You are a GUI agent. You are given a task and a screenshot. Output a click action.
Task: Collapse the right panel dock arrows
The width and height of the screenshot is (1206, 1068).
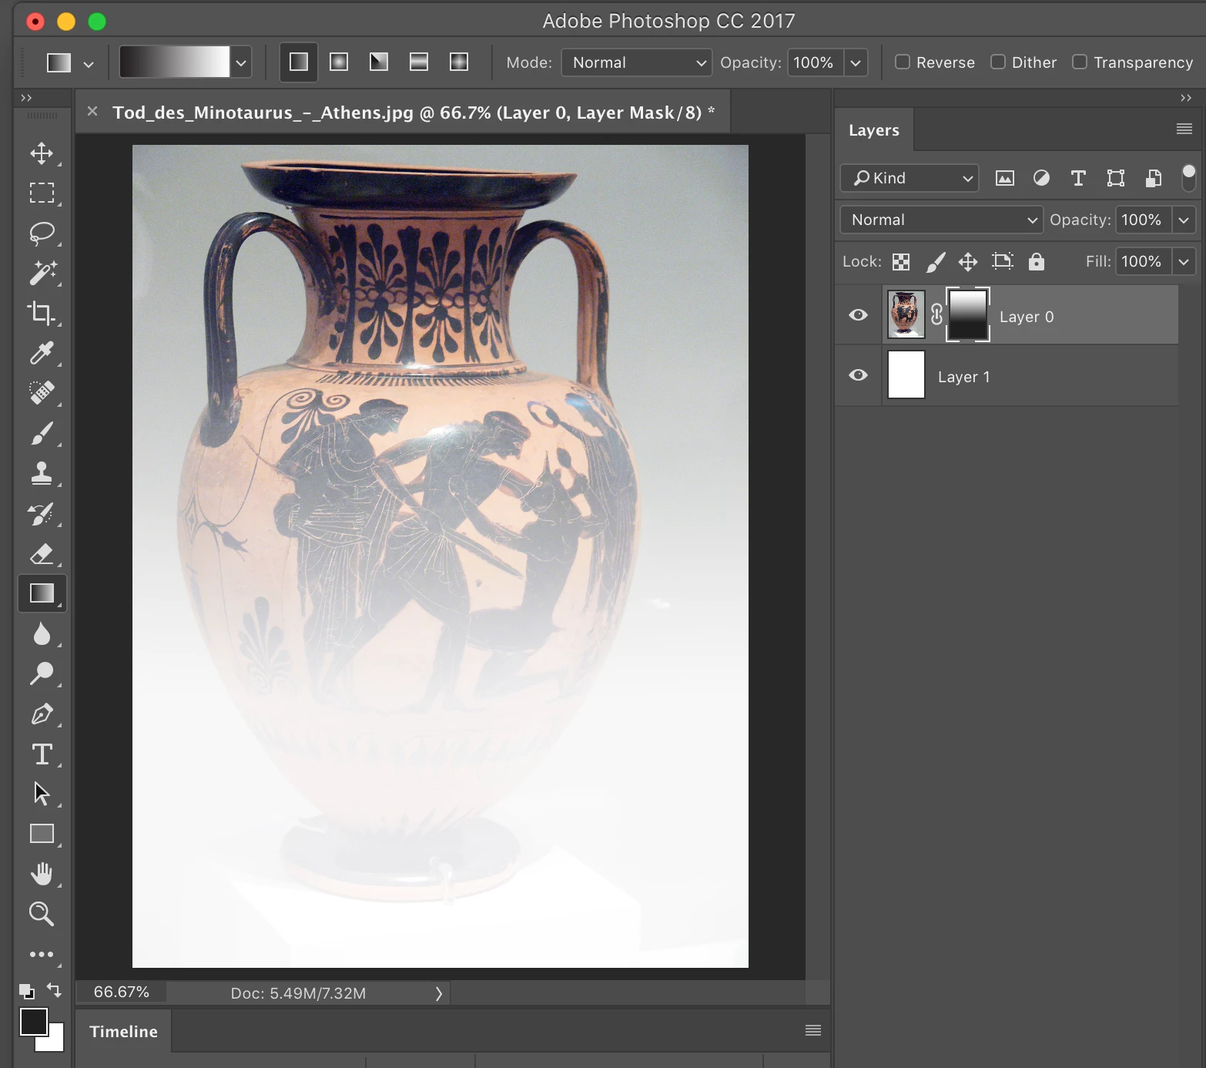pos(1186,98)
